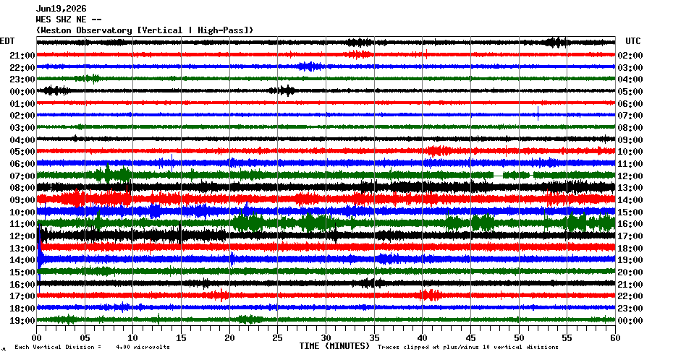Click the data gap in 07:00 green trace
This screenshot has width=673, height=357.
click(x=498, y=176)
